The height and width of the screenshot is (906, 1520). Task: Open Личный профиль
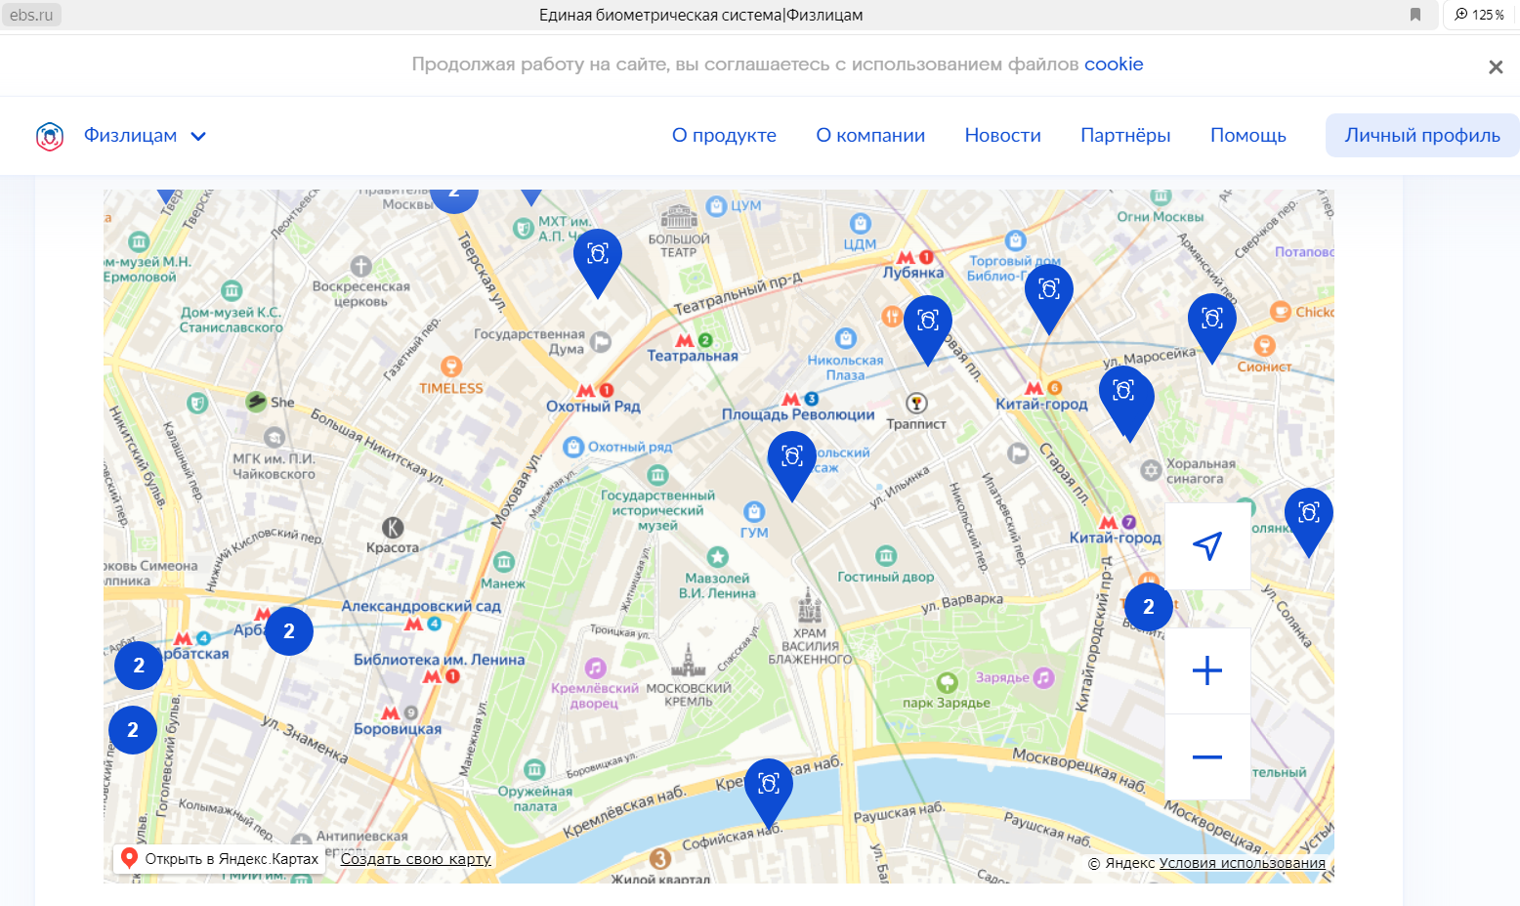(1422, 135)
